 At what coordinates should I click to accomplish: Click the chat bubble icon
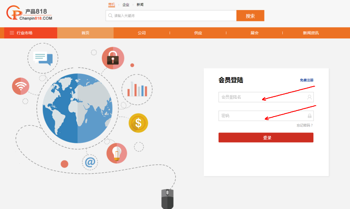click(x=42, y=58)
